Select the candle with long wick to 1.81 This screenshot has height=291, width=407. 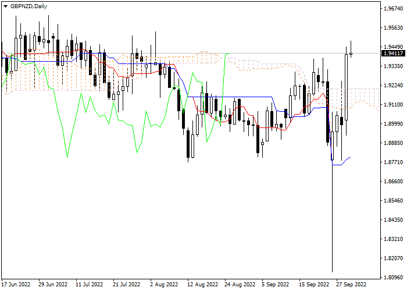coord(332,145)
